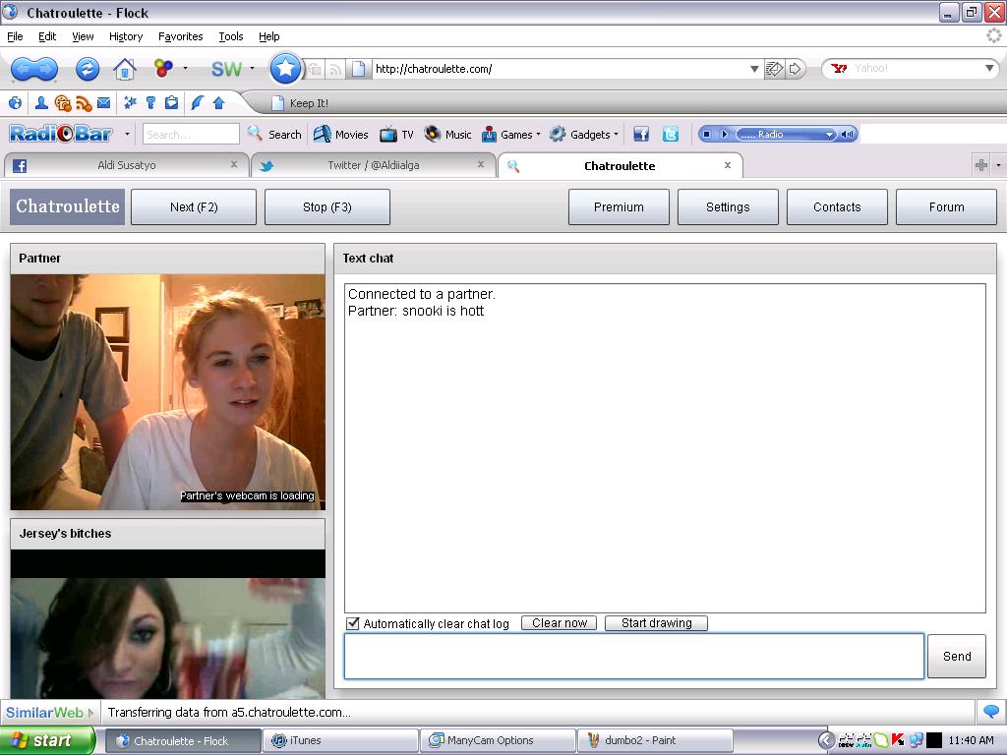Open the Radio station dropdown
Screen dimensions: 1007x755
pos(829,134)
